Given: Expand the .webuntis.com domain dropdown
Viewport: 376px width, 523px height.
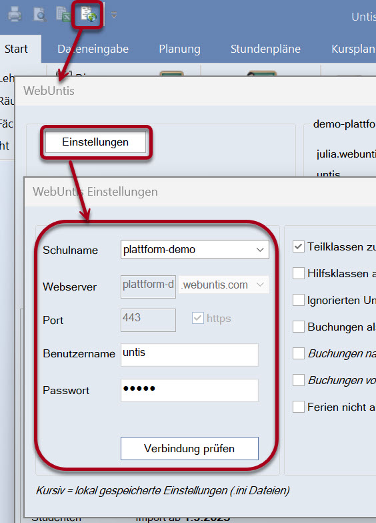Looking at the screenshot, I should coord(260,285).
